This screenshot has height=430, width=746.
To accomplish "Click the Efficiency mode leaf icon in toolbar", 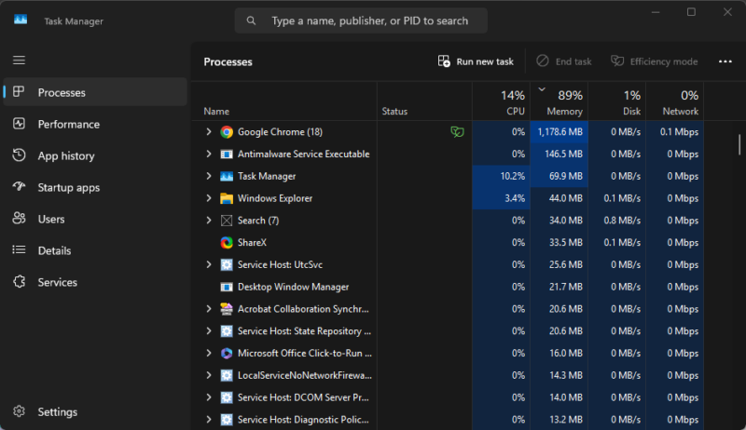I will point(617,61).
